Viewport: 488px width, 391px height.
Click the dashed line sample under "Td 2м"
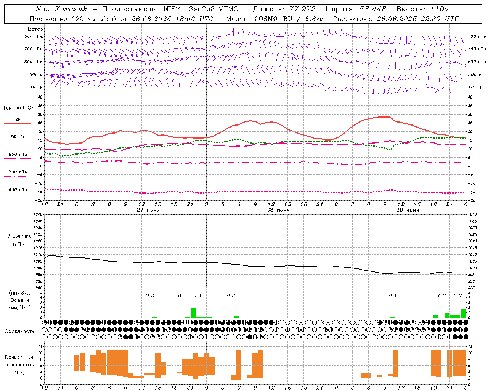(x=17, y=141)
